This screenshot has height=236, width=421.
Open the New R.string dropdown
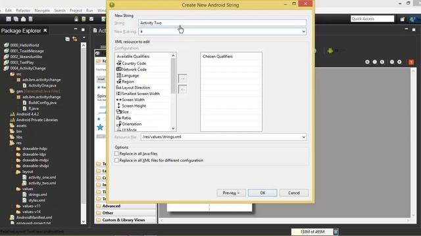304,31
